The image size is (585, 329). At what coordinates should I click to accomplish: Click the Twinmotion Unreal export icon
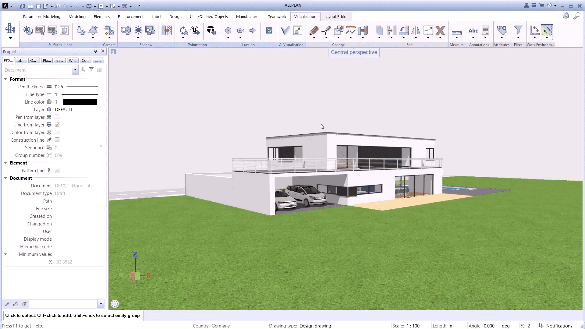click(x=195, y=30)
